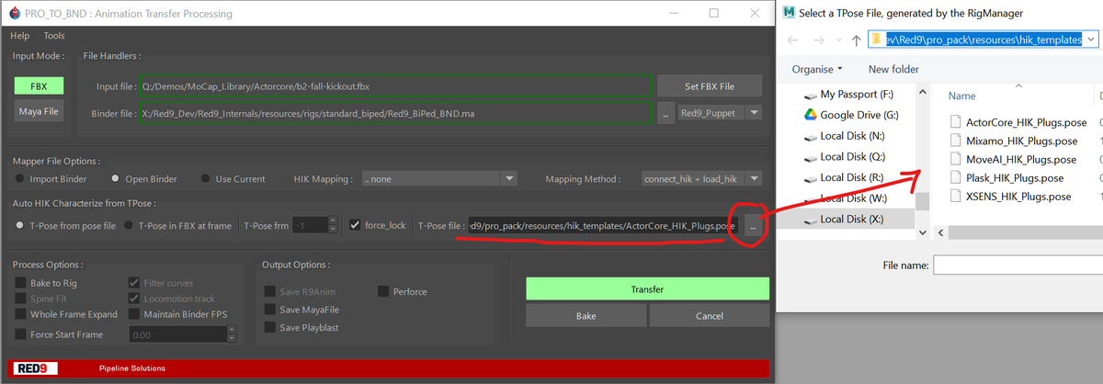Choose T-Pose in FBX at frame option

tap(130, 225)
